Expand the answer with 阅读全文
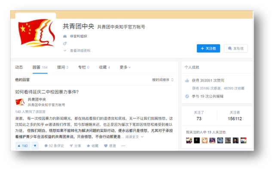This screenshot has width=275, height=172. pos(134,137)
